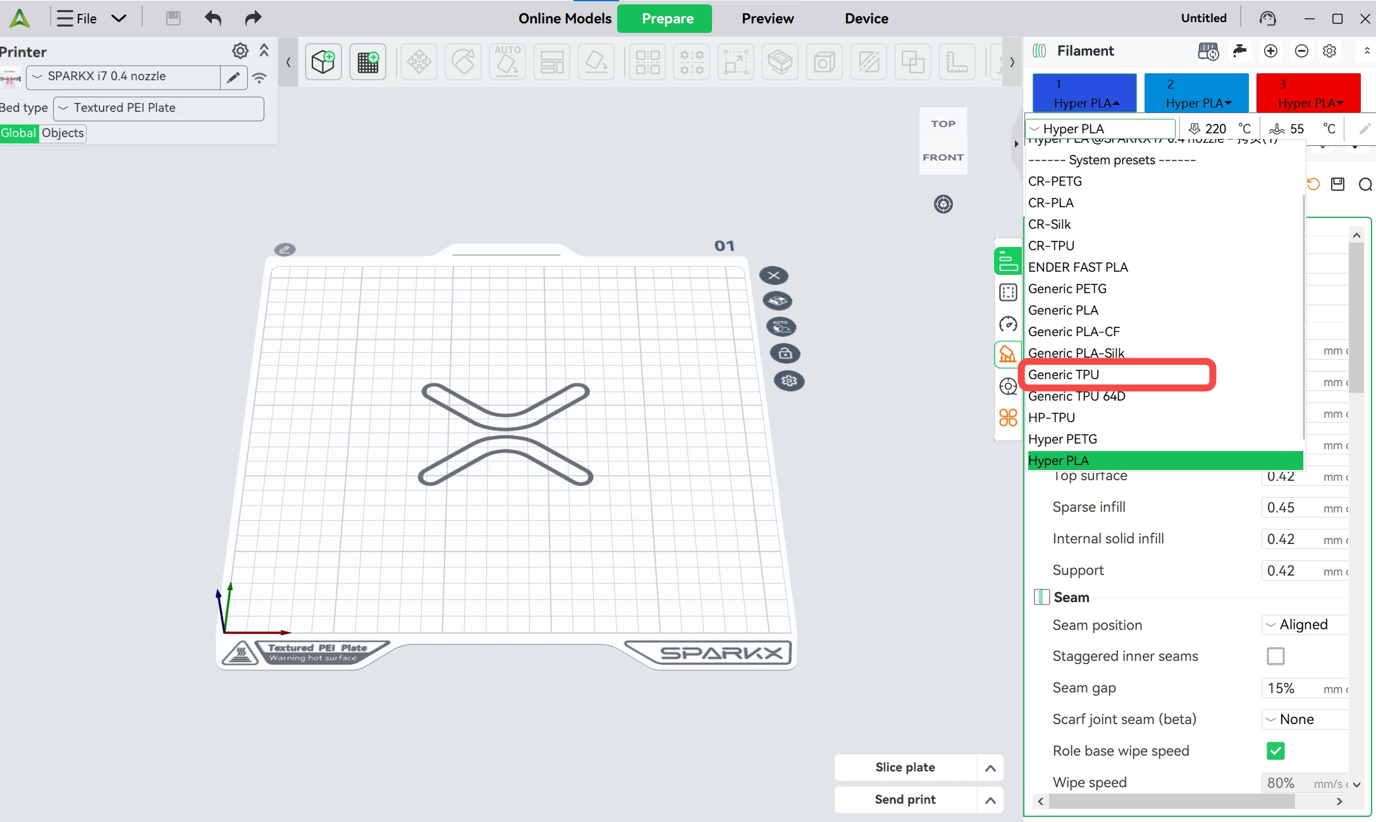Click the remove filament minus icon
1376x822 pixels.
coord(1301,51)
